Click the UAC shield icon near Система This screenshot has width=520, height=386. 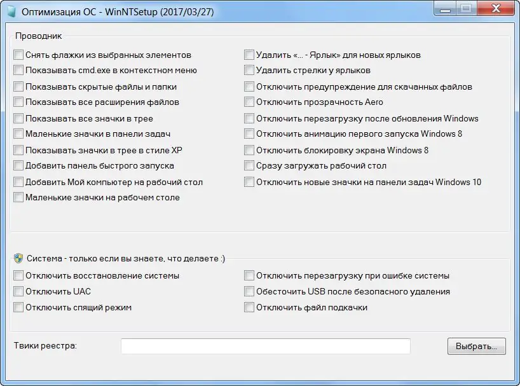[x=18, y=258]
